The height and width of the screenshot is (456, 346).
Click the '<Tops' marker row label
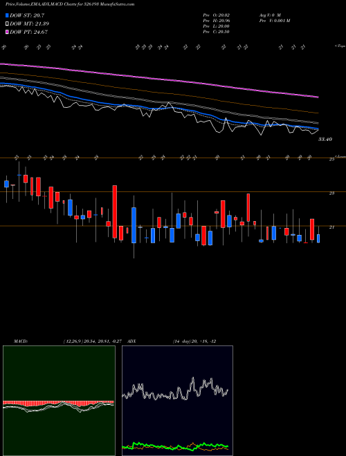[340, 46]
